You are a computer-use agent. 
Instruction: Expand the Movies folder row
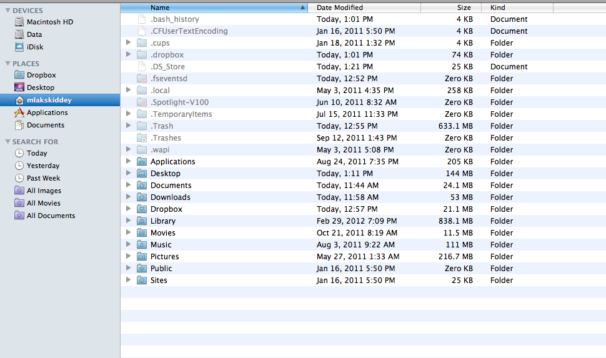point(128,233)
